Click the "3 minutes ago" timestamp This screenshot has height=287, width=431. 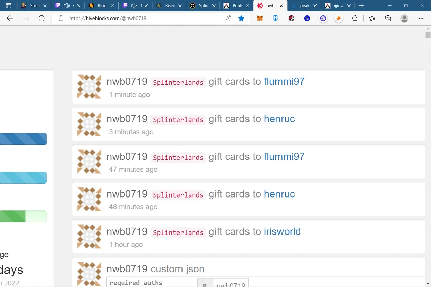pos(131,132)
